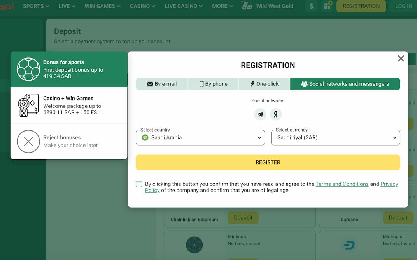This screenshot has height=260, width=417.
Task: Select the Bonus for sports option
Action: [69, 69]
